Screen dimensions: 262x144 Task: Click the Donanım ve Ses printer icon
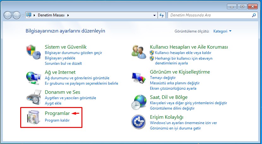pos(34,97)
